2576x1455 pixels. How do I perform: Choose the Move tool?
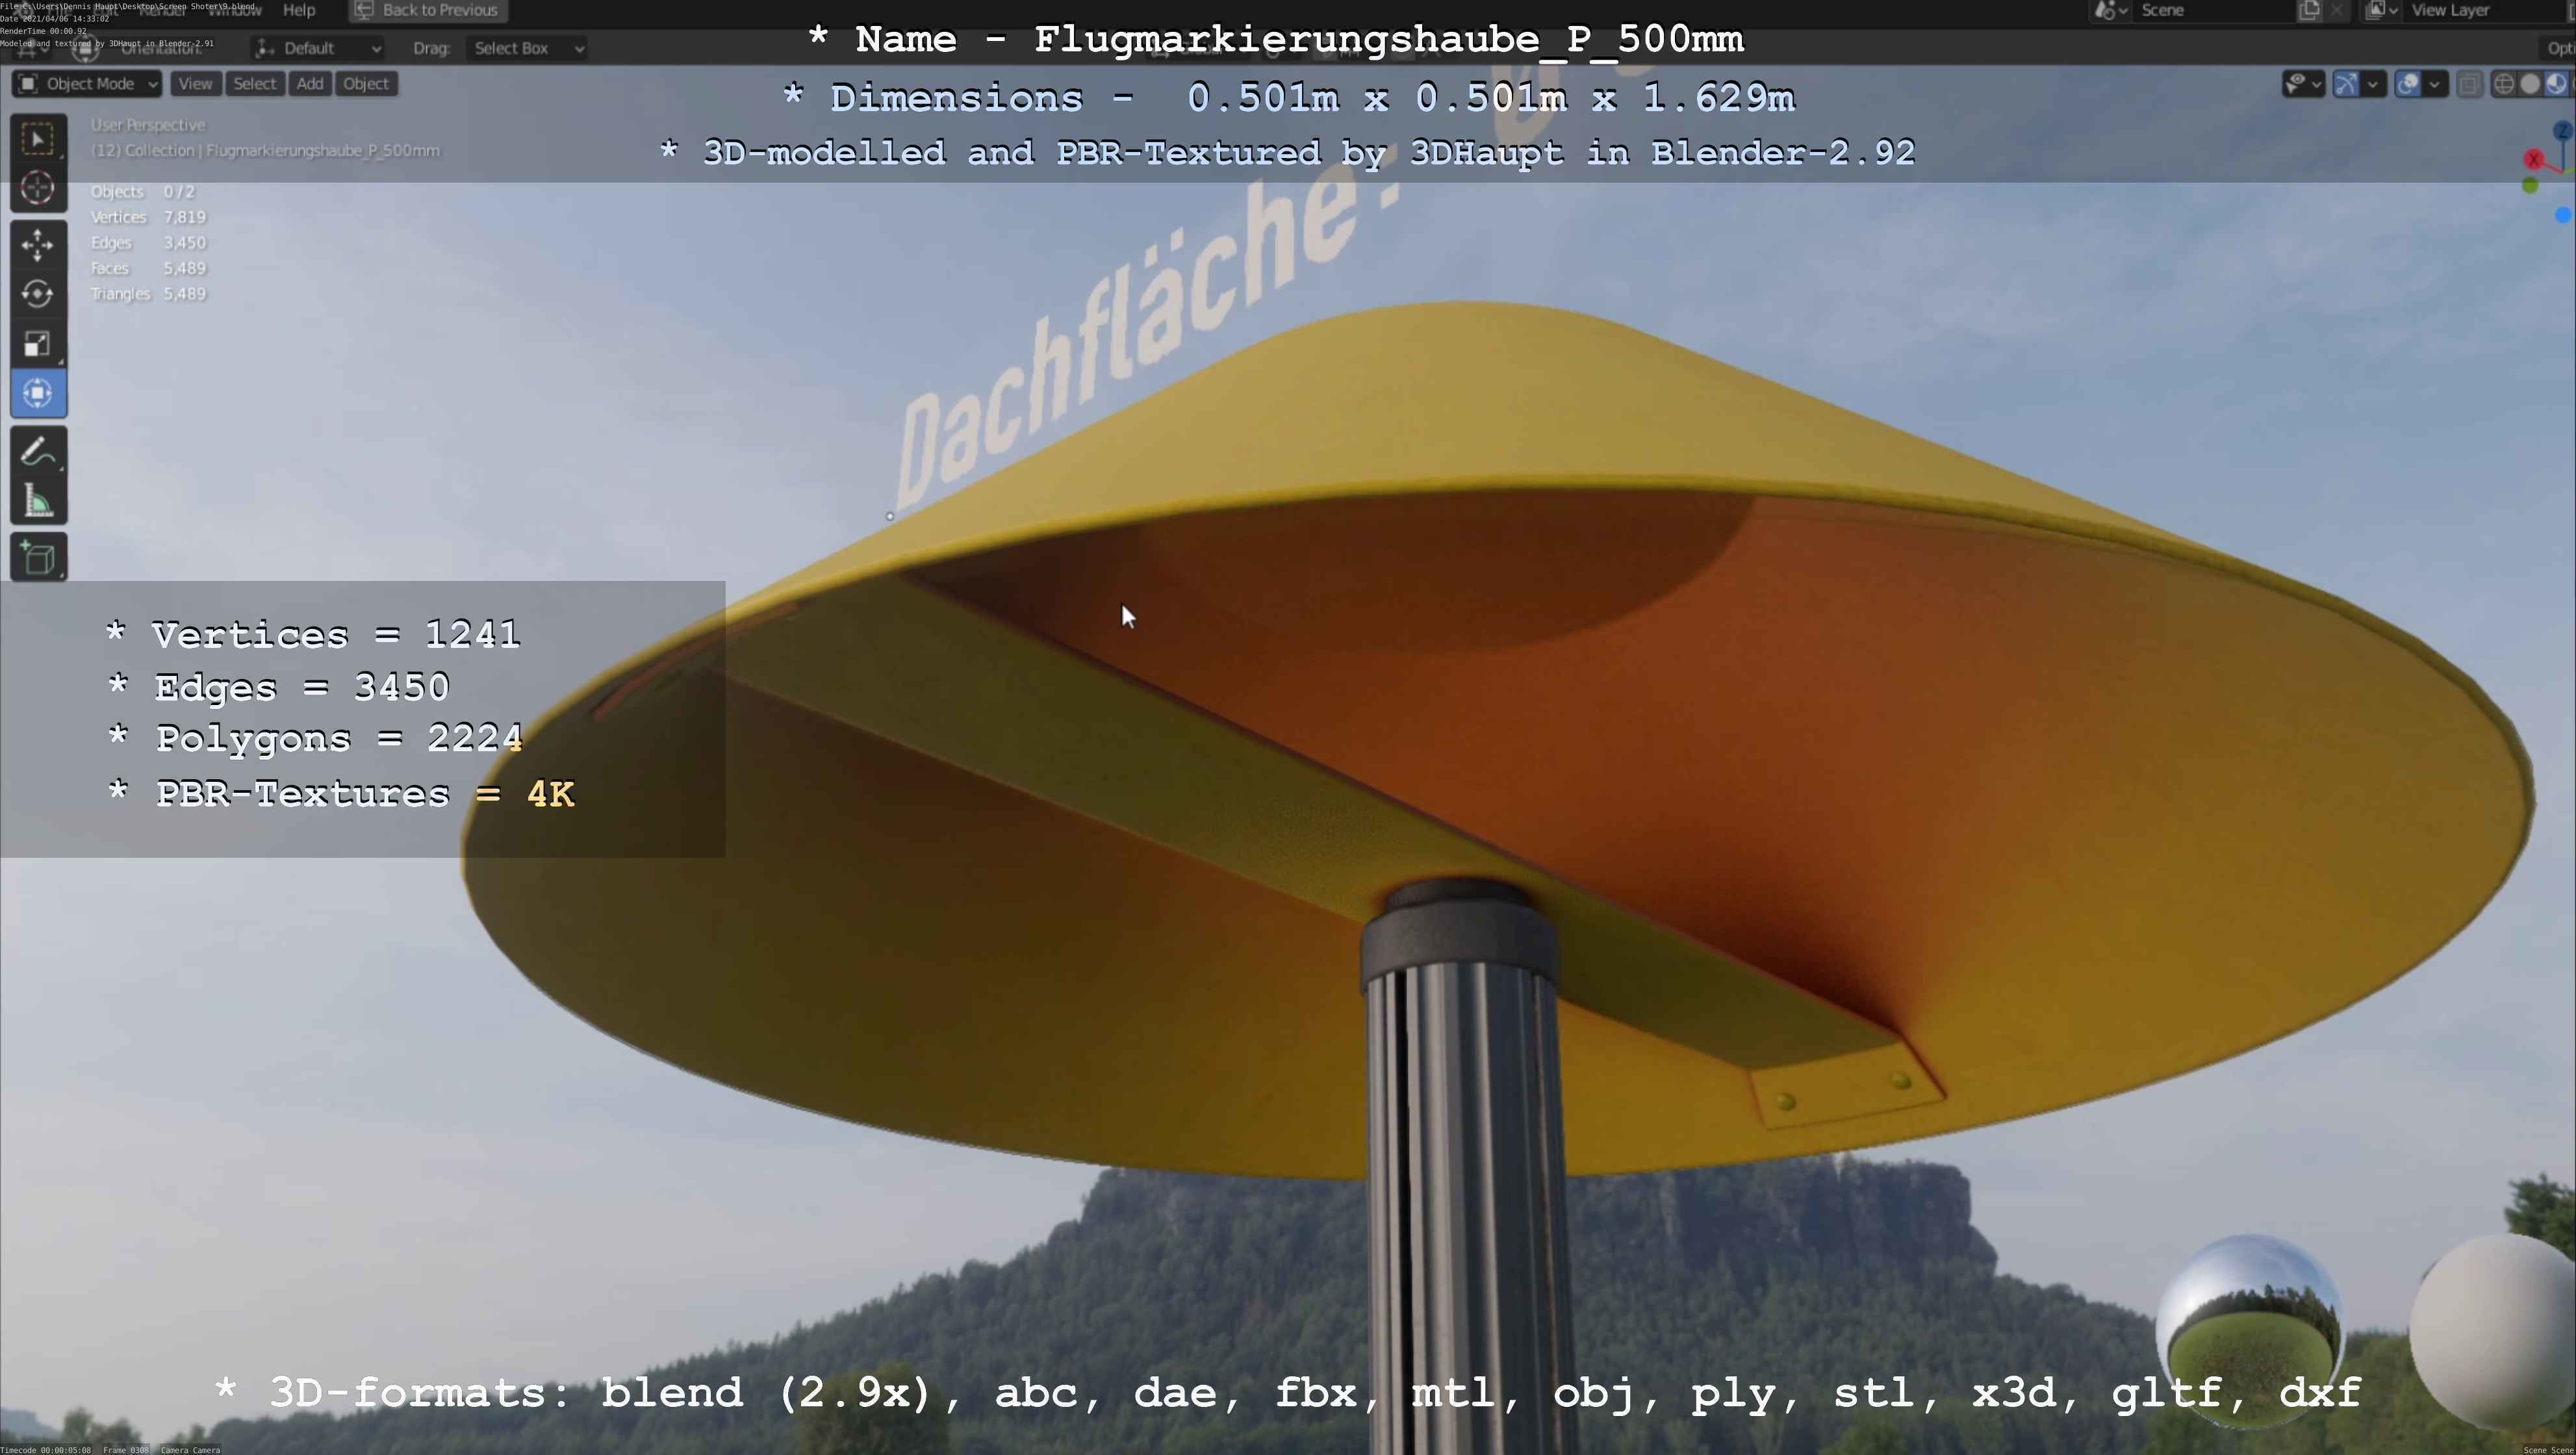(38, 245)
